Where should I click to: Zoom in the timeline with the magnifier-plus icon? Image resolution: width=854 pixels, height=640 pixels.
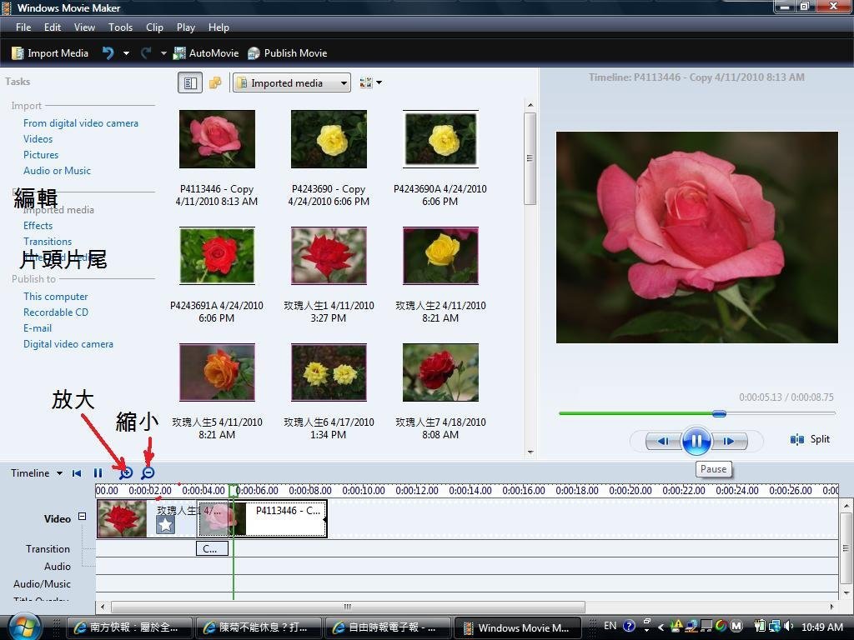point(126,473)
